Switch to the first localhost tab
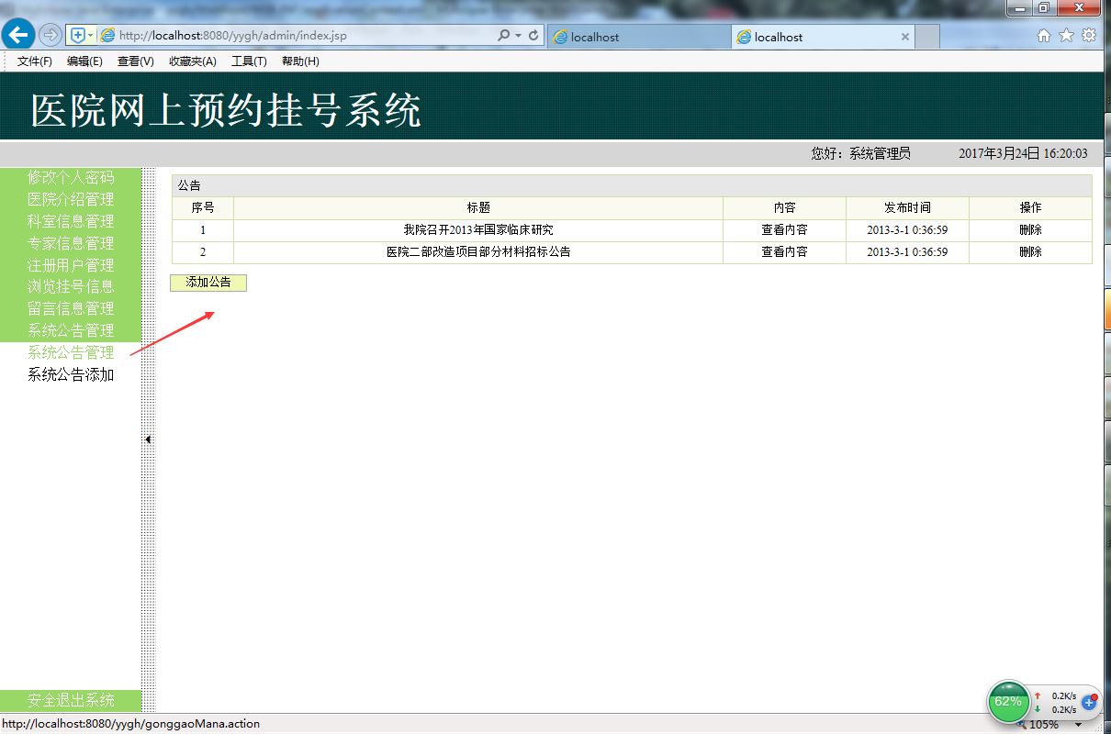1111x734 pixels. 639,37
